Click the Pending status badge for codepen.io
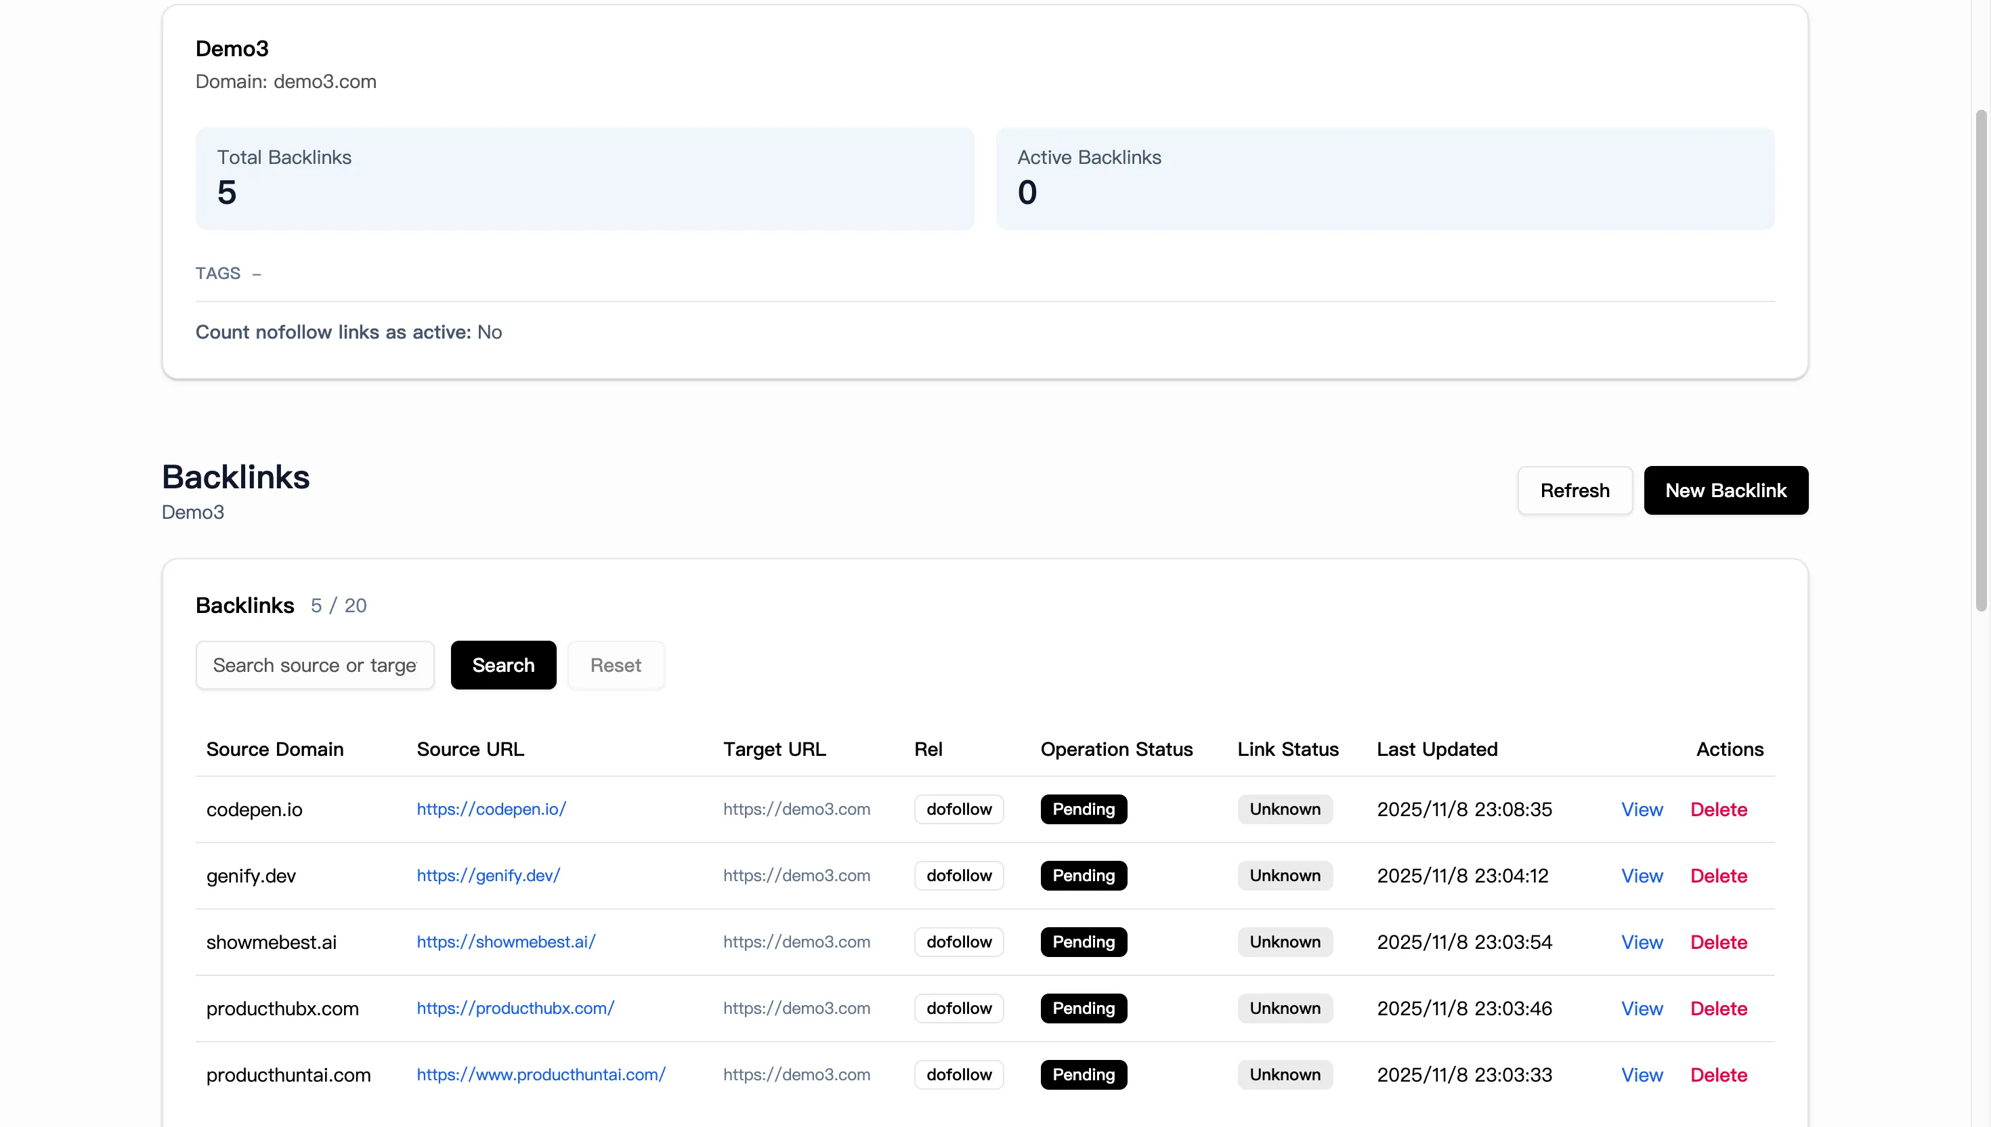 click(1084, 809)
